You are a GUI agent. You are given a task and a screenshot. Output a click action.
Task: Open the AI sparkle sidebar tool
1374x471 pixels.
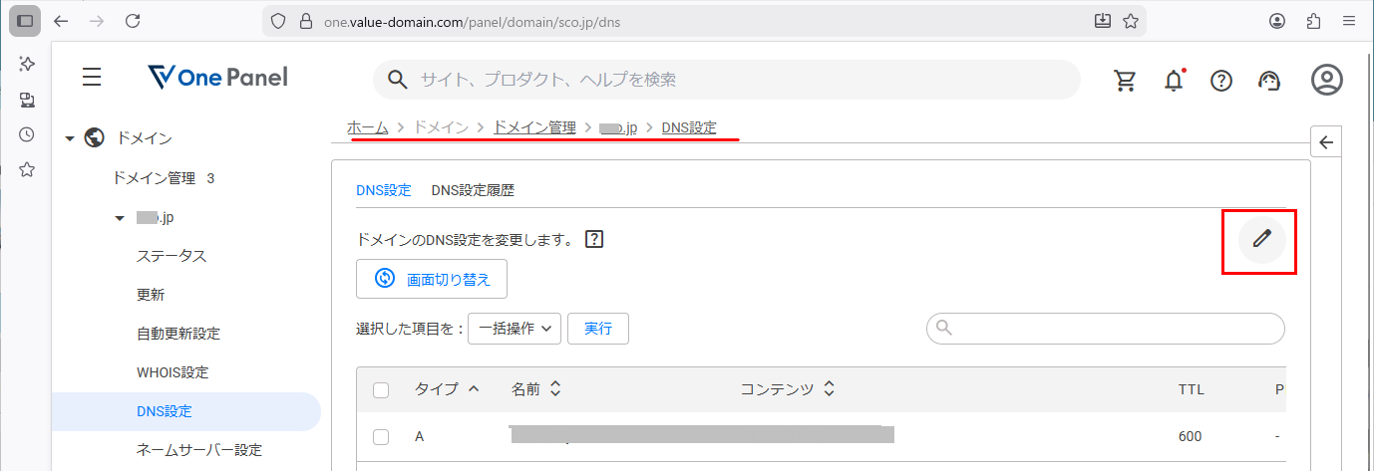coord(27,64)
